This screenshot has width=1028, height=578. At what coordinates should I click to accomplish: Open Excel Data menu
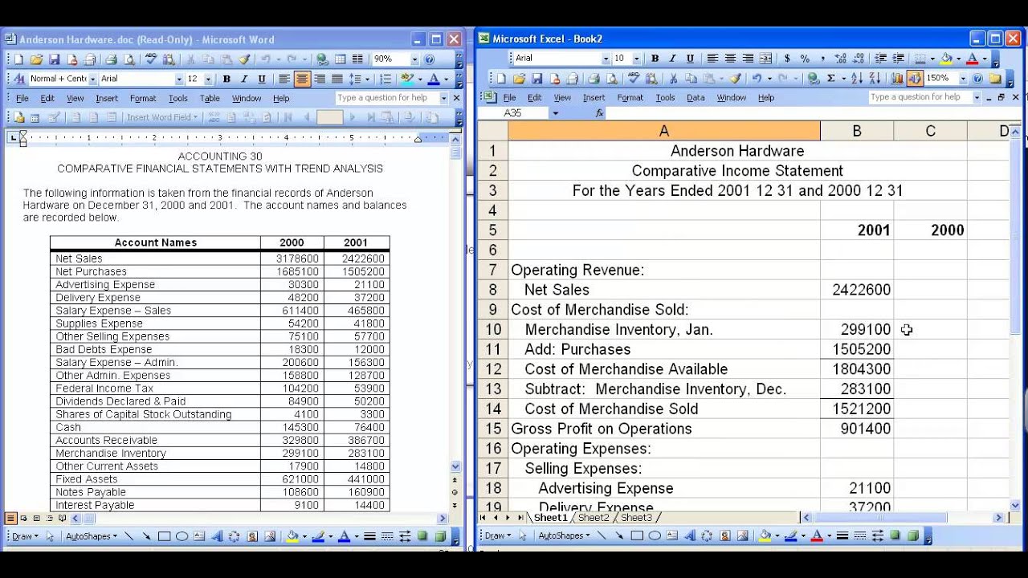pos(696,97)
